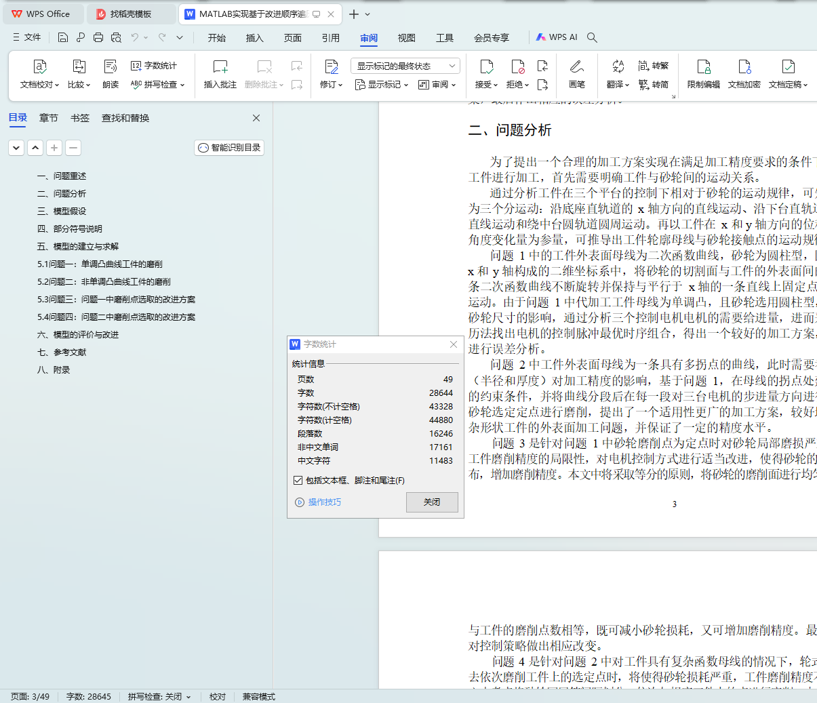The image size is (817, 703).
Task: Click the outline promote up arrow
Action: coord(36,148)
